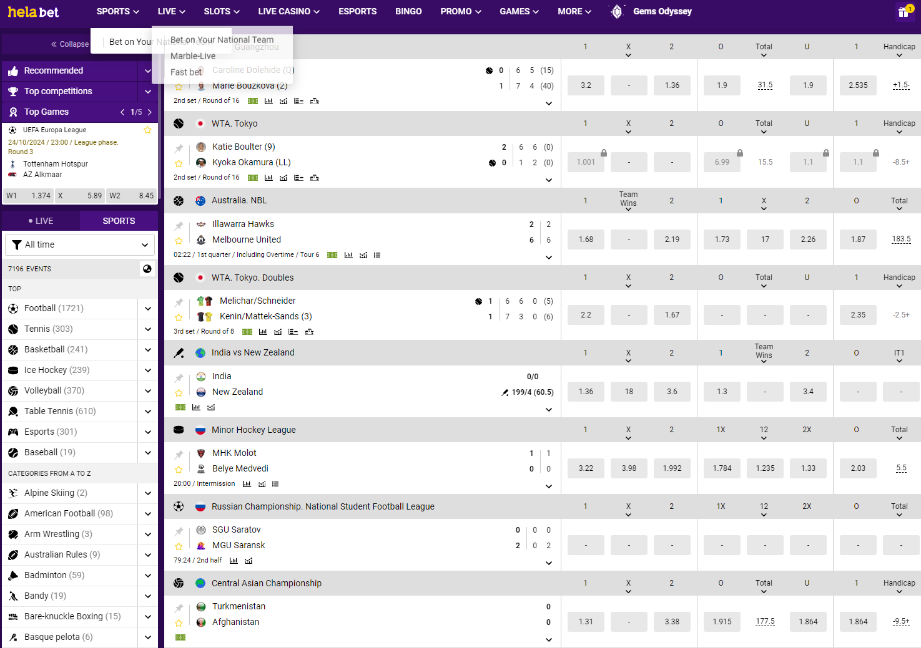Open Total market dropdown for Central Asian Championship
The width and height of the screenshot is (921, 648).
[764, 586]
